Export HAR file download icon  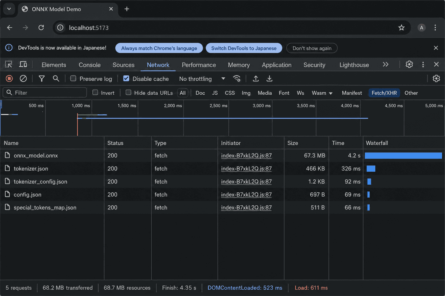point(270,78)
